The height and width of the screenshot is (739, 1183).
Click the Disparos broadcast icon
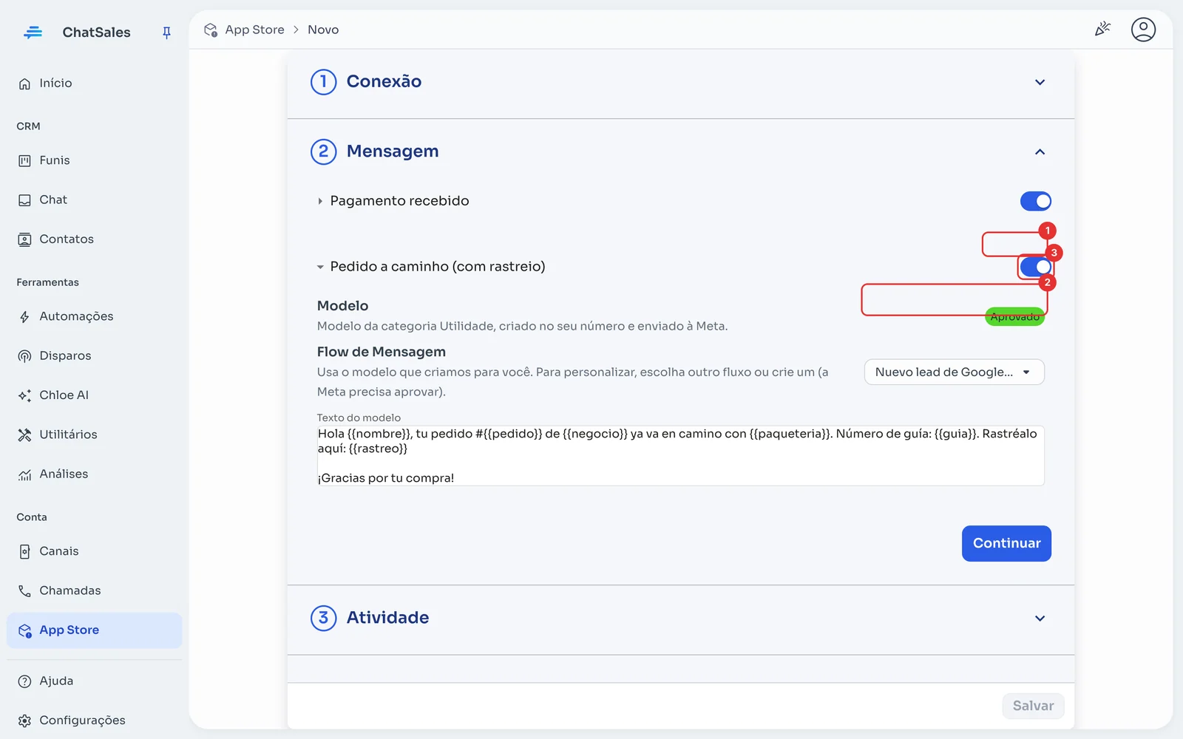tap(24, 356)
